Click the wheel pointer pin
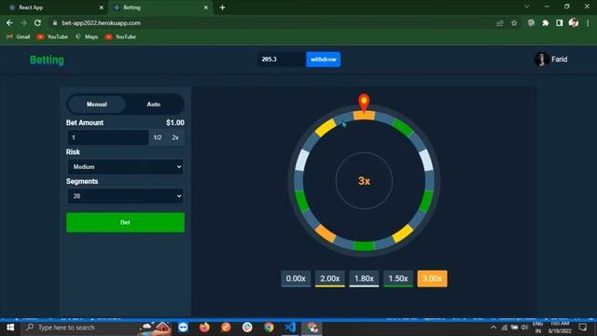 [x=364, y=103]
